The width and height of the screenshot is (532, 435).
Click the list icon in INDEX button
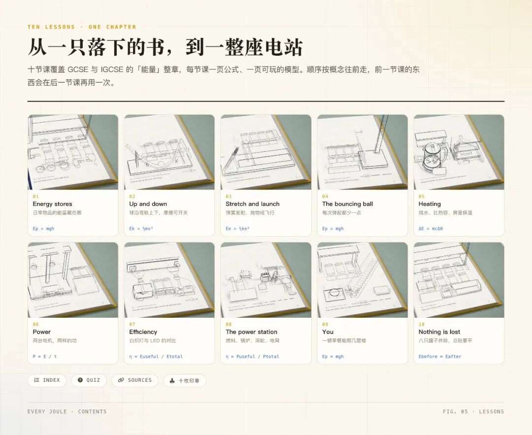(x=36, y=380)
